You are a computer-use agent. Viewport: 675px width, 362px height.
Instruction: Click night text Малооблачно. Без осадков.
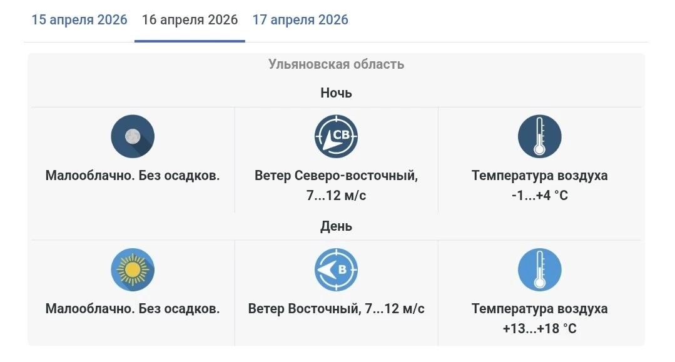click(133, 176)
